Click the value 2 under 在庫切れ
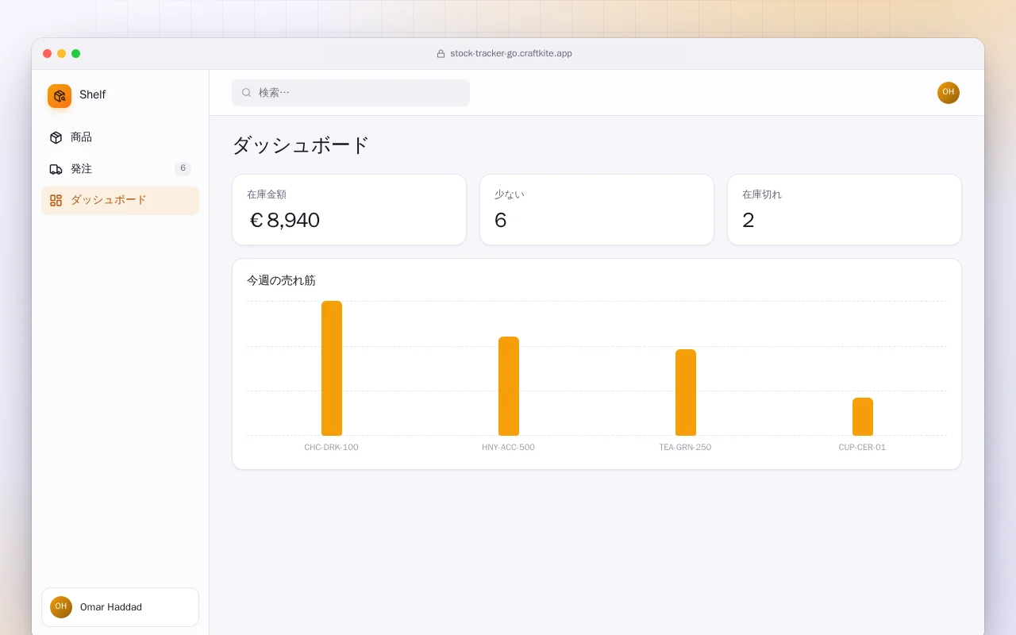Viewport: 1016px width, 635px height. point(749,220)
